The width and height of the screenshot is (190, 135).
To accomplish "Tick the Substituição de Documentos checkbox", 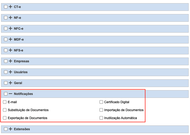I will pos(5,110).
